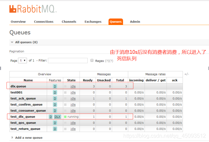The width and height of the screenshot is (209, 142).
Task: Open the test_confirm_queue queue
Action: 26,104
